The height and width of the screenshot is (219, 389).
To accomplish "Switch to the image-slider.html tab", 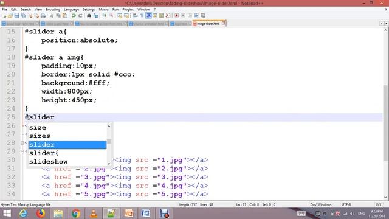I will [x=208, y=24].
